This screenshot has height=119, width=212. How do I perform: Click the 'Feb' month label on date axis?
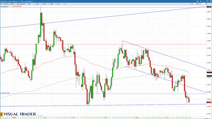45,118
